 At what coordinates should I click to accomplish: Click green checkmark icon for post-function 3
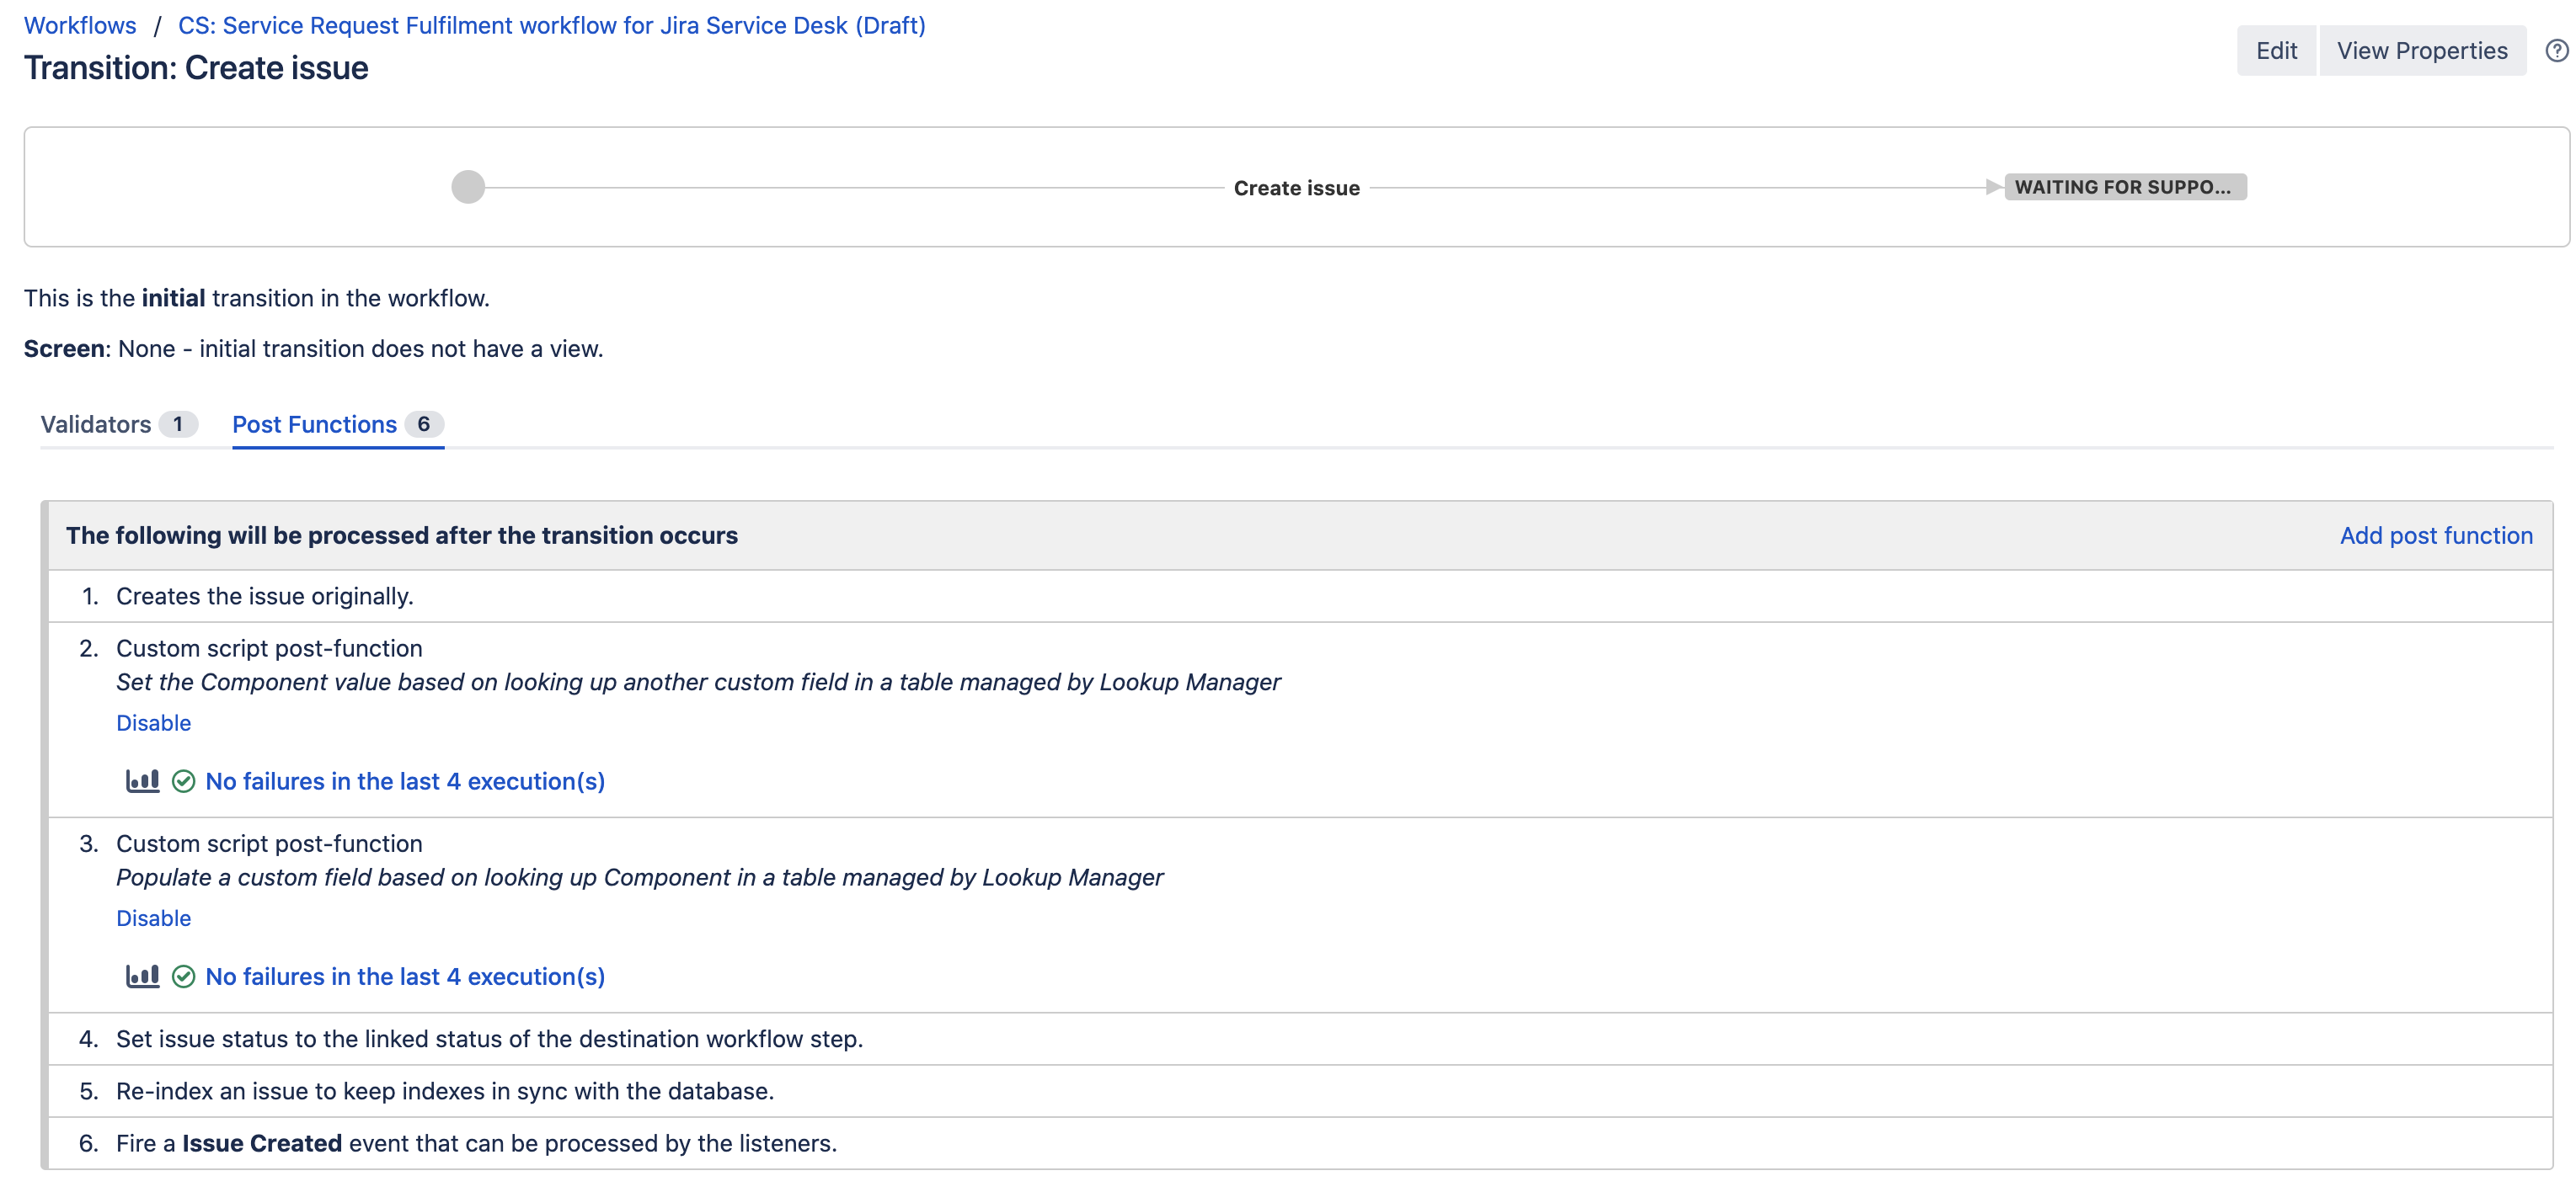point(183,976)
